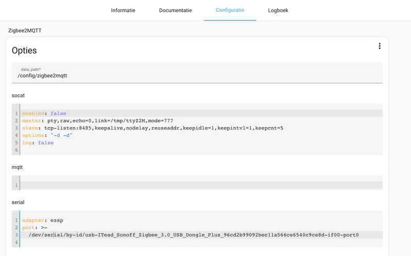Click the Sonoff Zigbee dongle device path
Viewport: 411px width, 256px height.
[x=194, y=235]
